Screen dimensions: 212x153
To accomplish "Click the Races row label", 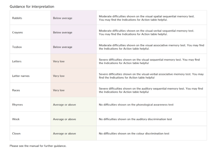I will (16, 90).
